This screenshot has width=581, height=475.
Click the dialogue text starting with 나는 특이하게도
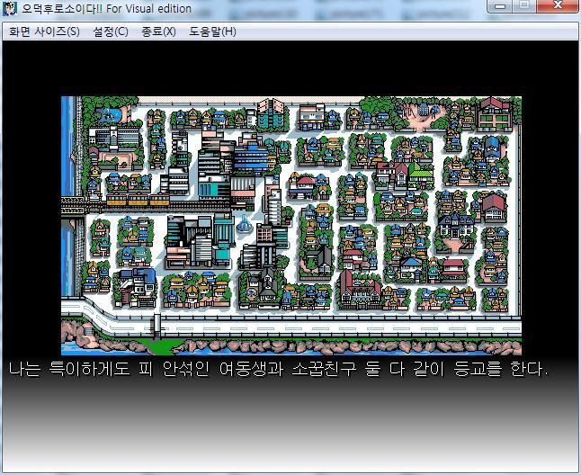pyautogui.click(x=278, y=369)
